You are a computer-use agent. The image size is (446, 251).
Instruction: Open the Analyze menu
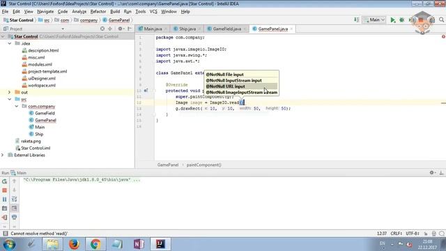click(x=79, y=11)
